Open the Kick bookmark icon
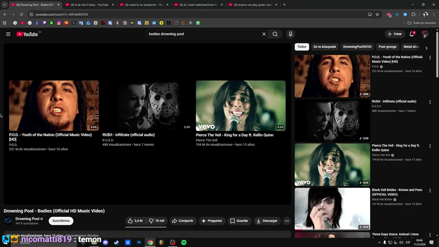Viewport: 439px width, 247px height. pyautogui.click(x=51, y=23)
